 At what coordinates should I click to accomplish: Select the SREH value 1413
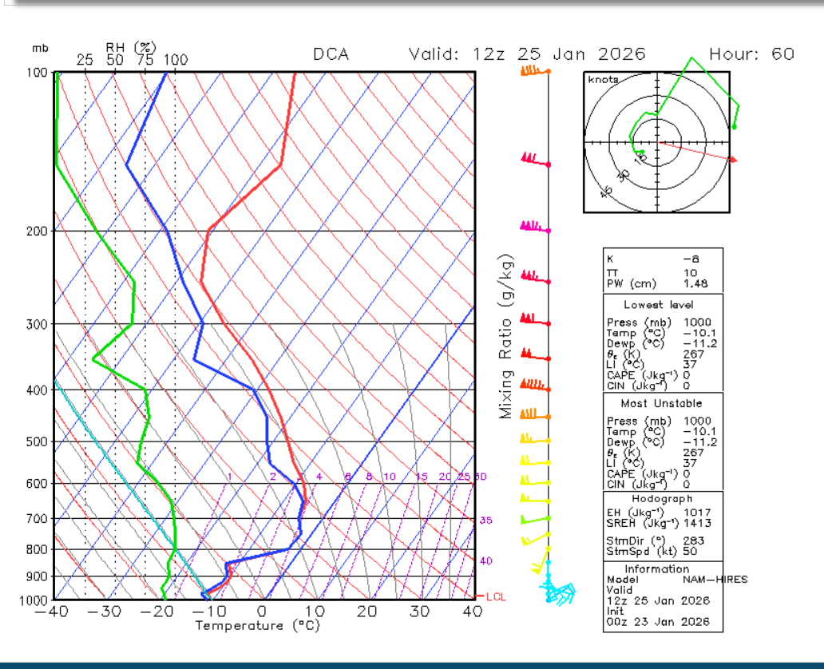point(697,524)
